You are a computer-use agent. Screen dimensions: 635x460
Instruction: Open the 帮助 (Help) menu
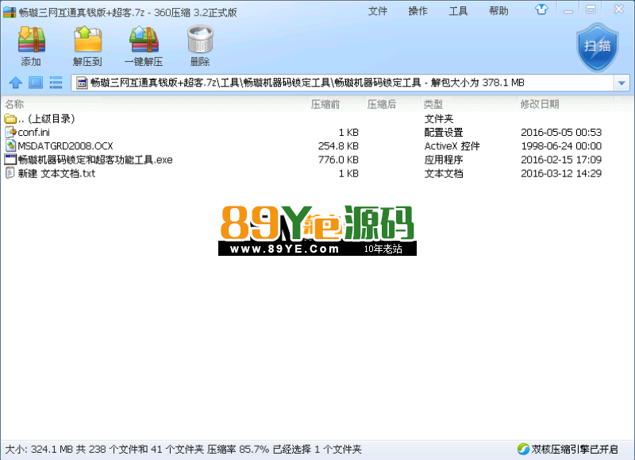coord(498,11)
